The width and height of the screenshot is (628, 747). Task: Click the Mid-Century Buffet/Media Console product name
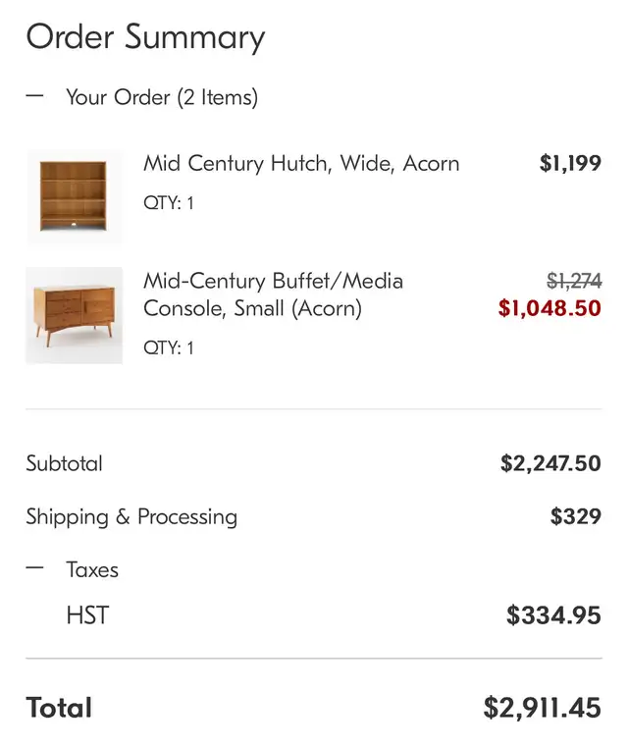274,294
